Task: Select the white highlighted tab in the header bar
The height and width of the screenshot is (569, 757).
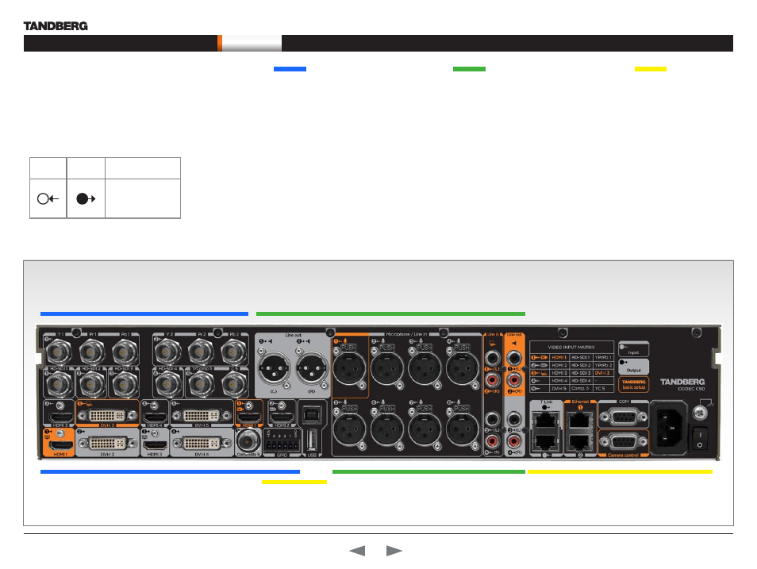Action: 252,43
